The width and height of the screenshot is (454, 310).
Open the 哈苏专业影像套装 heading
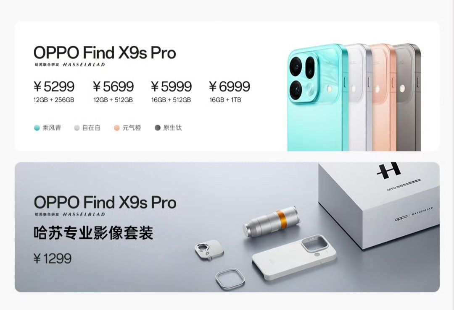(93, 233)
